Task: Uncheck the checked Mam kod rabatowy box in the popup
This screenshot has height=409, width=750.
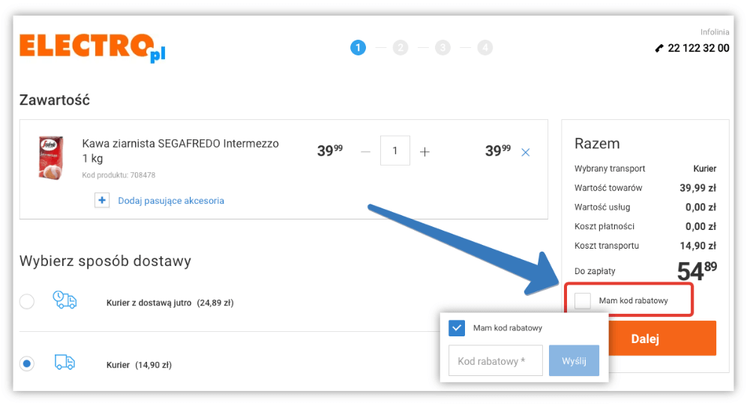Action: tap(457, 328)
